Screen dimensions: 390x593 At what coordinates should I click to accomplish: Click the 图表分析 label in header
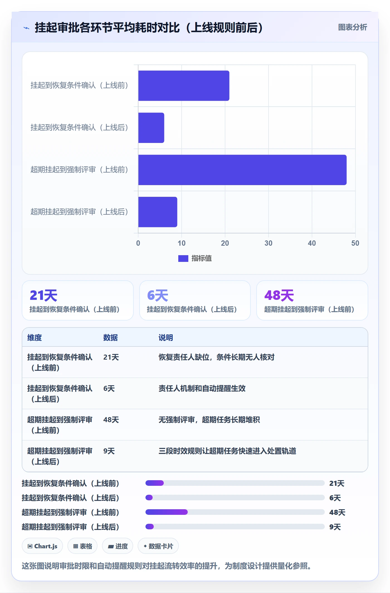(x=352, y=27)
